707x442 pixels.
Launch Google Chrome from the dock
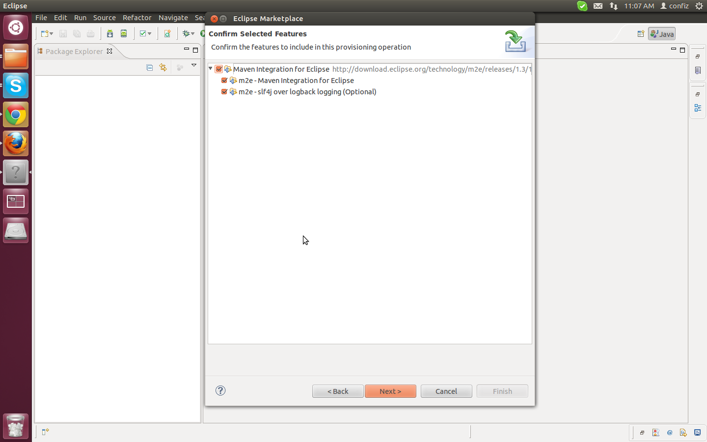point(16,114)
